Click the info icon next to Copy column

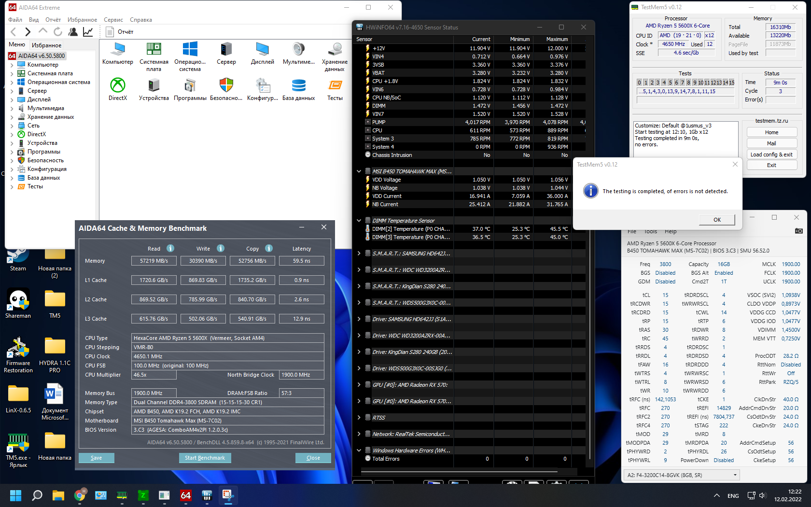[269, 248]
